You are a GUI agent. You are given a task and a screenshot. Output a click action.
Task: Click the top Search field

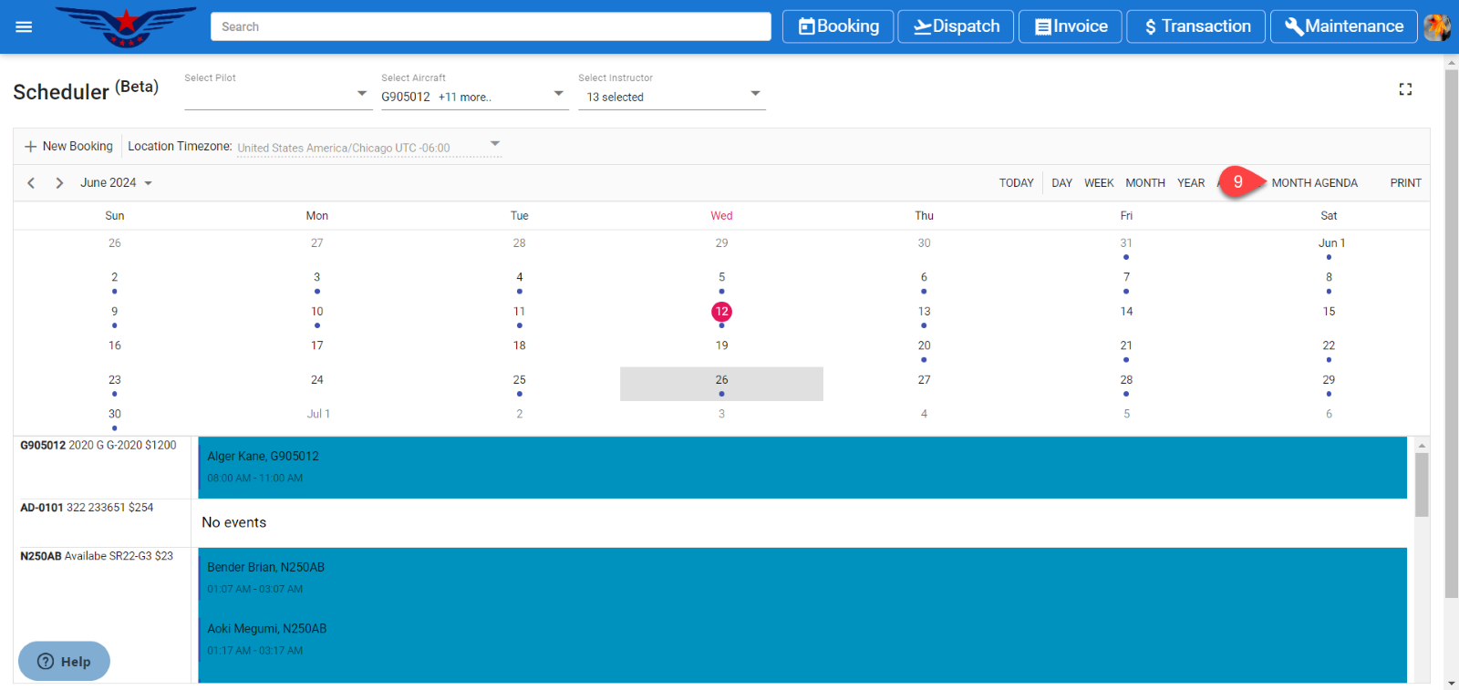pyautogui.click(x=491, y=26)
